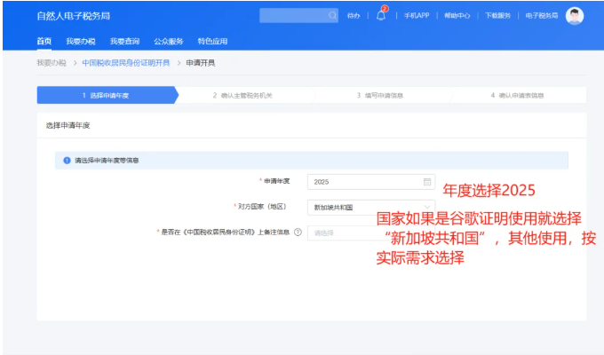Select the 特色应用 menu
Image resolution: width=604 pixels, height=355 pixels.
pyautogui.click(x=212, y=41)
